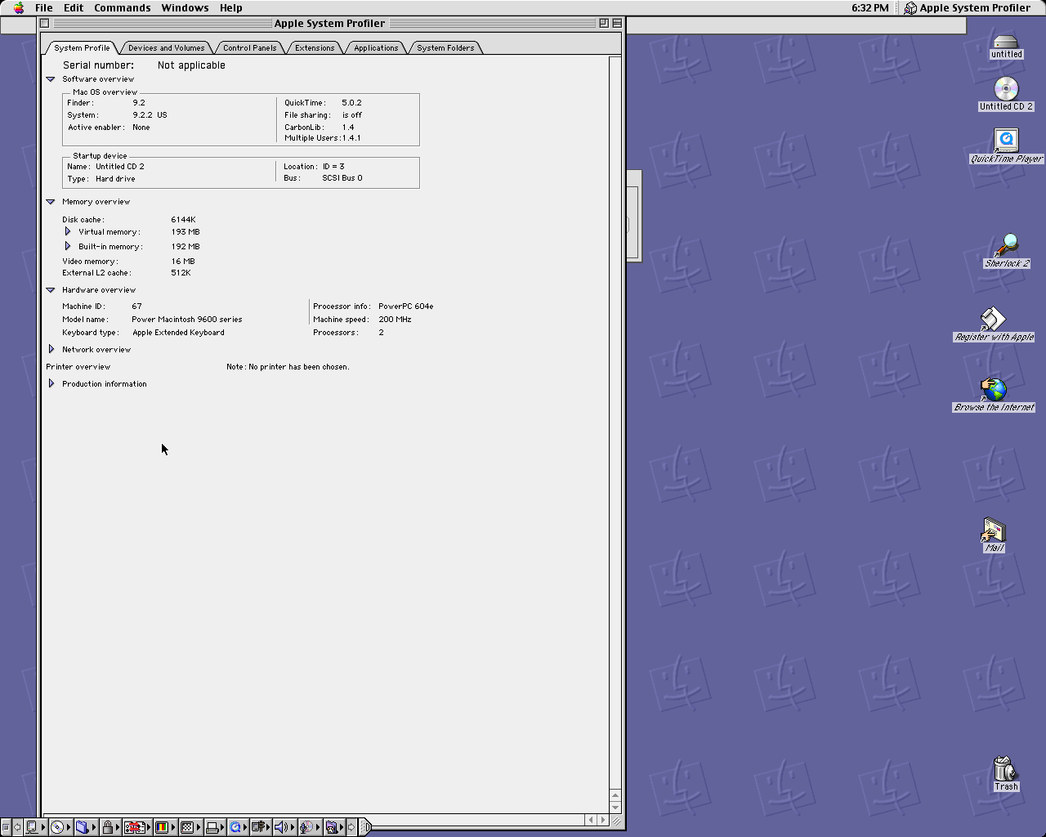Click the Printer overview label
The height and width of the screenshot is (837, 1046).
[78, 367]
